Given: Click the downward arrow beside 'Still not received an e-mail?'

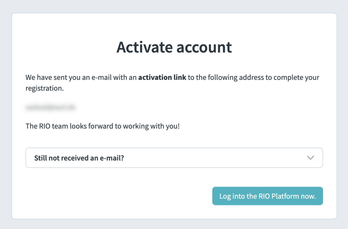Looking at the screenshot, I should point(310,158).
